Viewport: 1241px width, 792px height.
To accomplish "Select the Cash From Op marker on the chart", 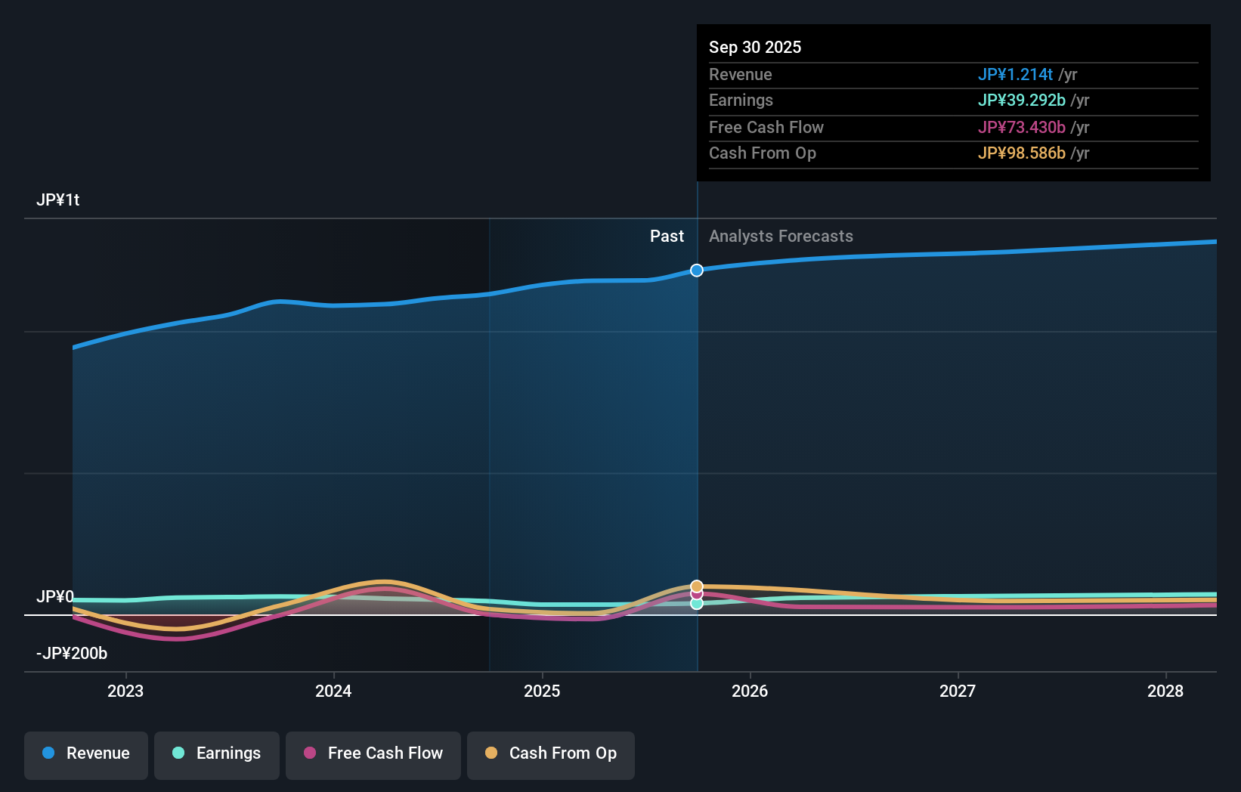I will (x=696, y=585).
